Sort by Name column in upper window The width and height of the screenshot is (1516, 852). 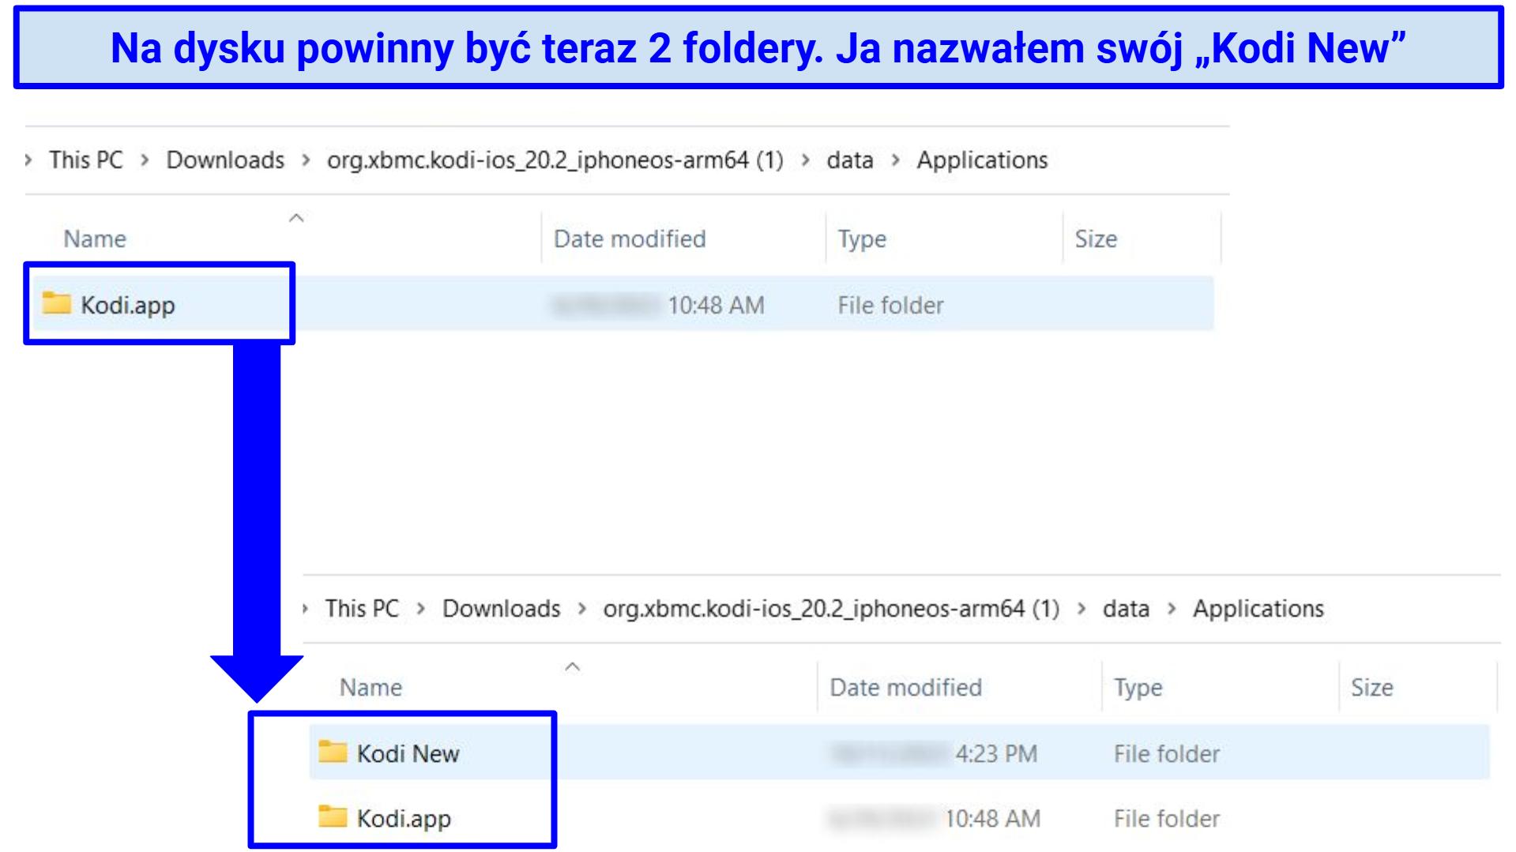click(95, 239)
